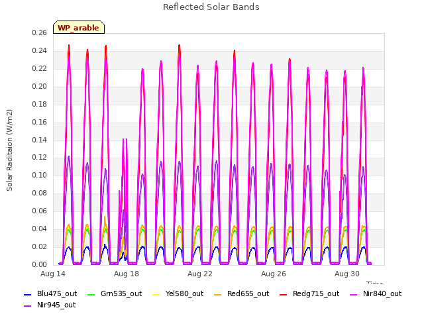Screen dimensions: 424x318
Task: Click the Aug 18 x-axis tick label
Action: 127,274
